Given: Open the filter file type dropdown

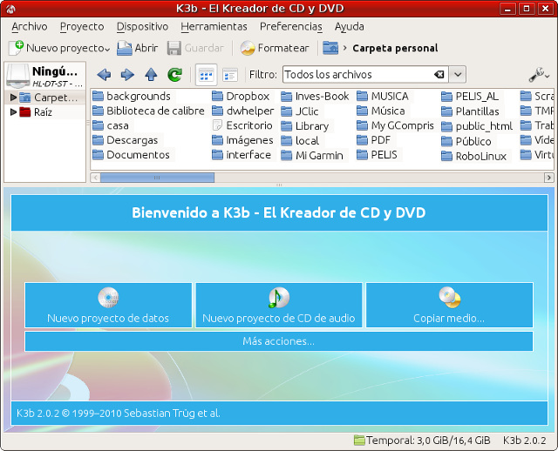Looking at the screenshot, I should tap(458, 75).
